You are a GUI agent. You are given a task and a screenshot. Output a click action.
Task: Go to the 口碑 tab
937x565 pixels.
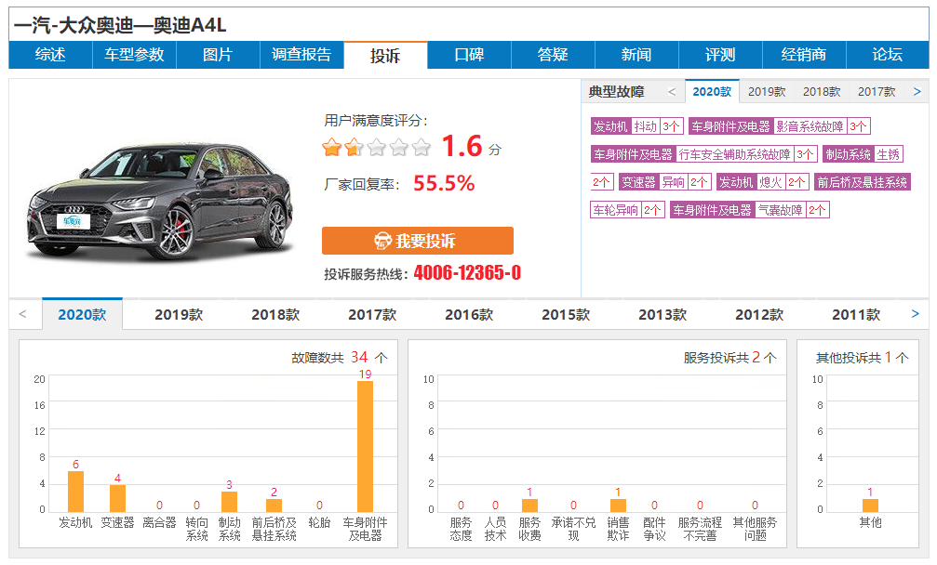pos(469,55)
